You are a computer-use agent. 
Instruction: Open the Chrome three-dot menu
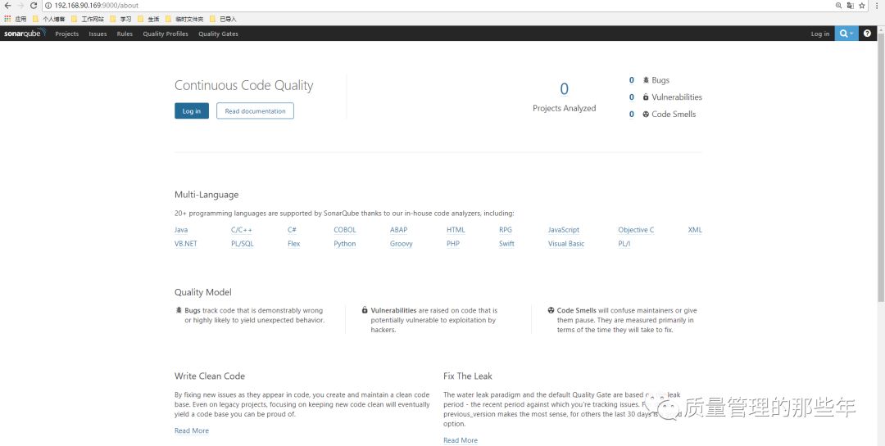tap(878, 6)
